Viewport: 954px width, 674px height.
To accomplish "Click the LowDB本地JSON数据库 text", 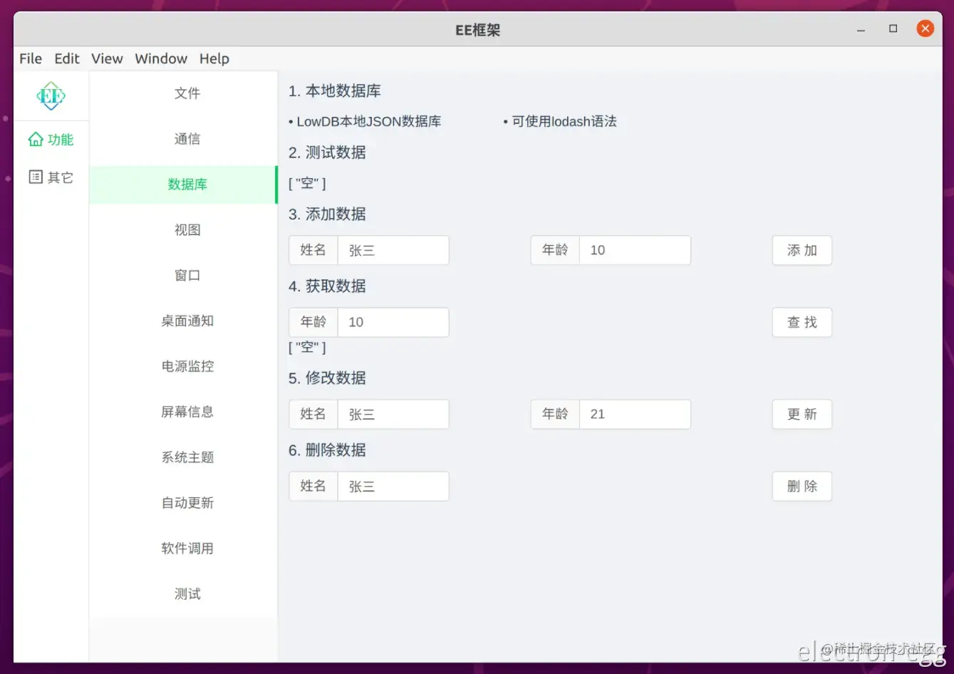I will [369, 122].
